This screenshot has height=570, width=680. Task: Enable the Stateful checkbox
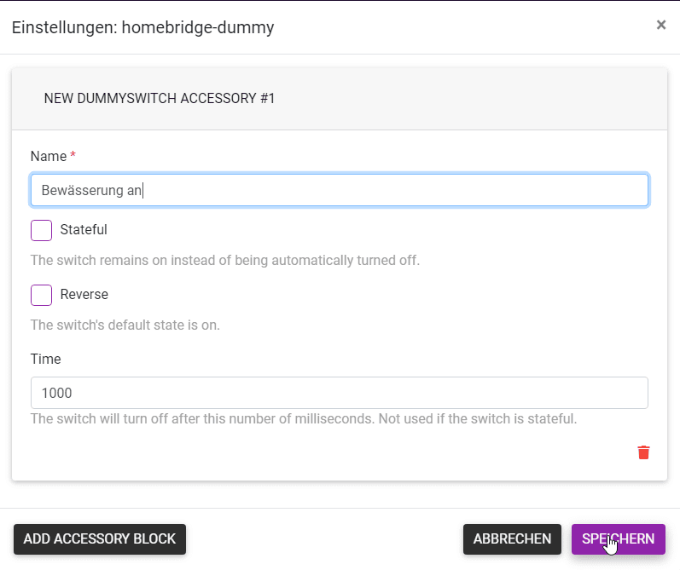coord(41,230)
